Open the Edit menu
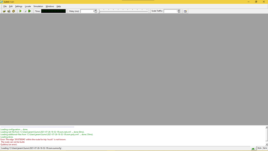The height and width of the screenshot is (151, 268). [x=11, y=6]
